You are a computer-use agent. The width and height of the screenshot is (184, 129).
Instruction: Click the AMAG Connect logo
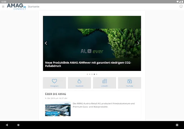point(17,7)
